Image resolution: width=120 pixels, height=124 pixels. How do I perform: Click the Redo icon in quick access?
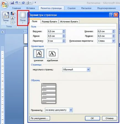pos(23,3)
